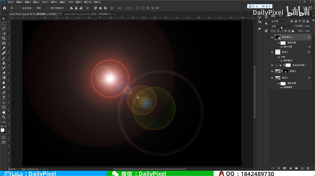Select the Crop tool
315x176 pixels.
pos(4,38)
